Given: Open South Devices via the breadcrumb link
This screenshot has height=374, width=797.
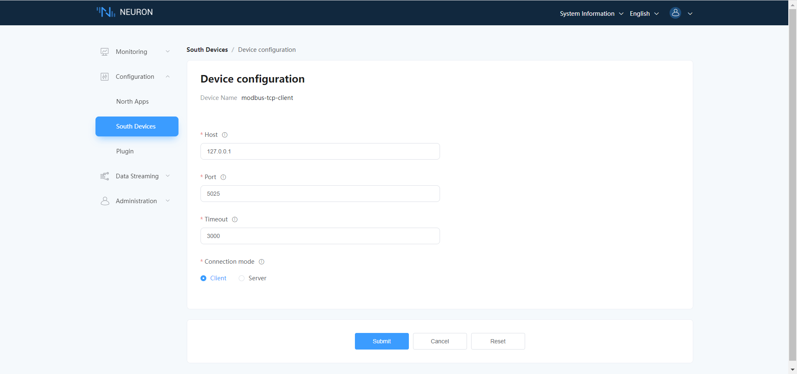Looking at the screenshot, I should pyautogui.click(x=207, y=49).
